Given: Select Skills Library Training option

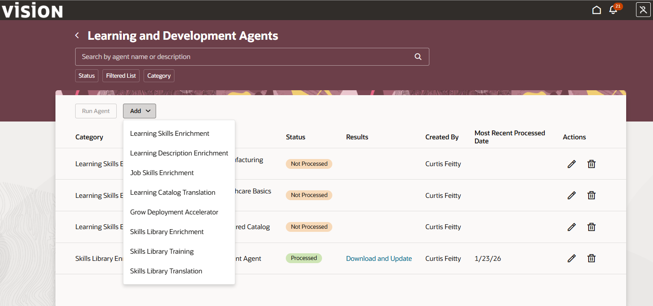Looking at the screenshot, I should coord(179,252).
